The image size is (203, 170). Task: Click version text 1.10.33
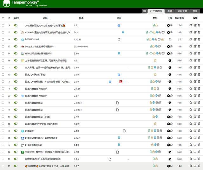pyautogui.click(x=77, y=39)
